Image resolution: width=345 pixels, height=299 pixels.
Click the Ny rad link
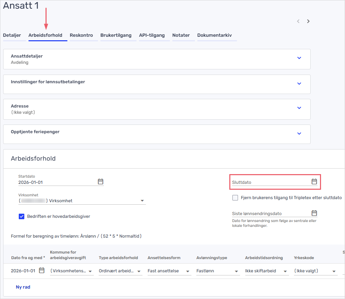[23, 287]
